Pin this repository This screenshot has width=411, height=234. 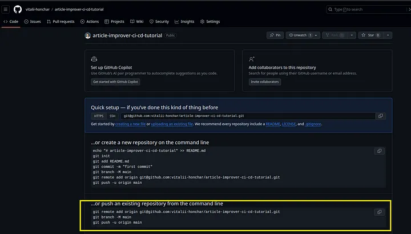[275, 35]
